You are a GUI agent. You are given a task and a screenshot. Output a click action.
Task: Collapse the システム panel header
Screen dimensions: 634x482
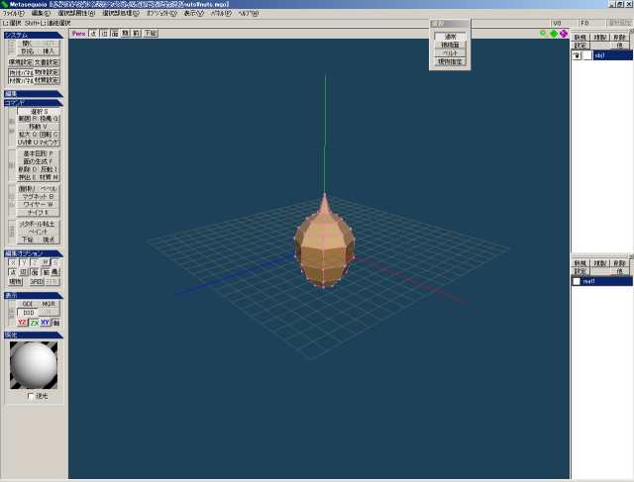[x=33, y=36]
